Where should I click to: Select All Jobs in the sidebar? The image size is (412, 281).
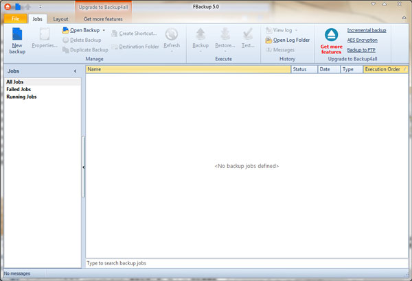(x=43, y=82)
